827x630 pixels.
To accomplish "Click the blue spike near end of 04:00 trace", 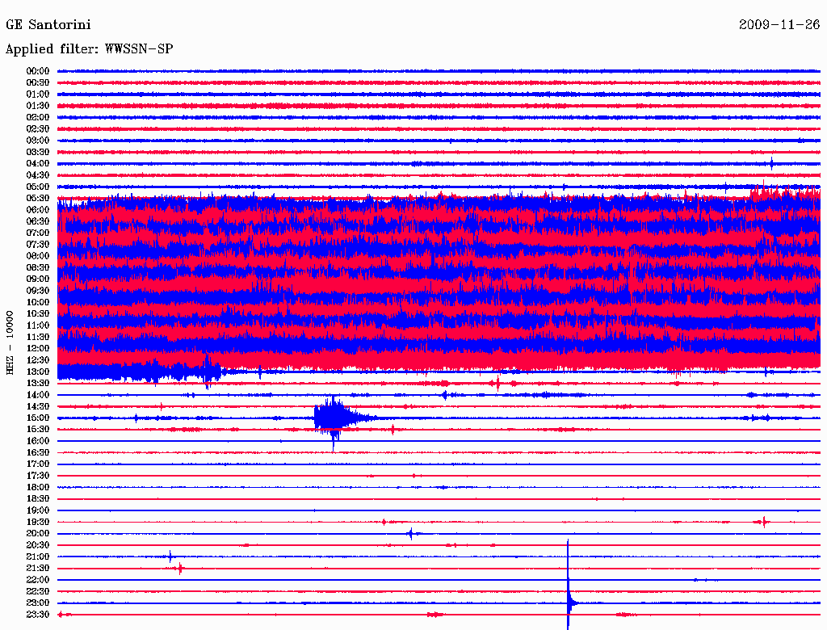I will [771, 164].
